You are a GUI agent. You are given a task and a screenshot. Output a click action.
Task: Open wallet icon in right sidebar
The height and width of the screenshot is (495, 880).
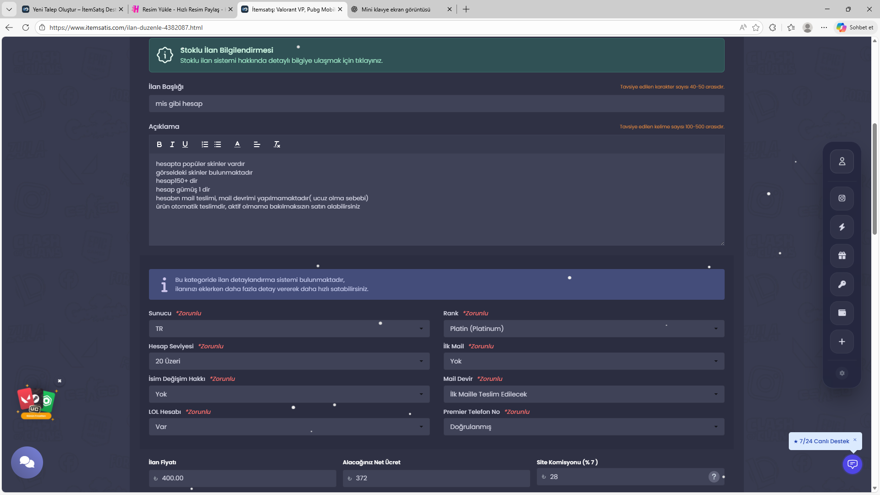tap(842, 313)
